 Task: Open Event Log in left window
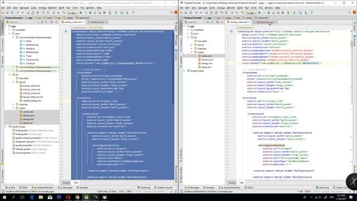click(x=144, y=188)
